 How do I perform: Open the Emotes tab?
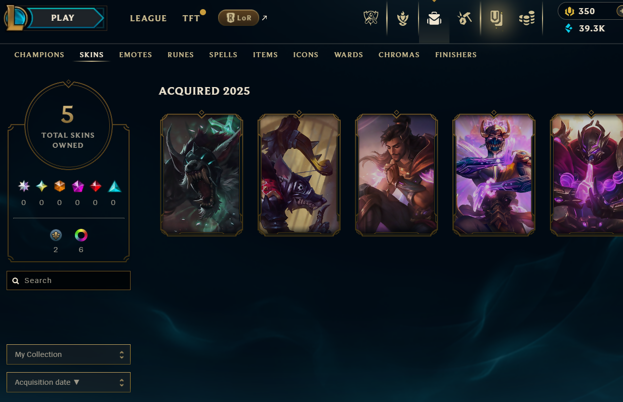click(x=136, y=55)
